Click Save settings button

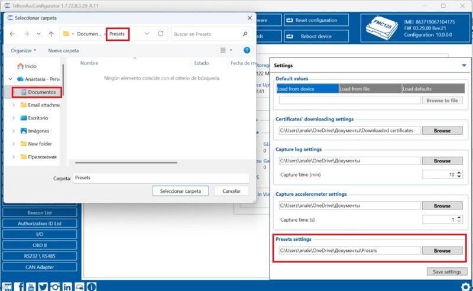coord(447,271)
